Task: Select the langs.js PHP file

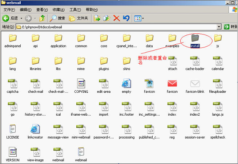Action: [218, 109]
